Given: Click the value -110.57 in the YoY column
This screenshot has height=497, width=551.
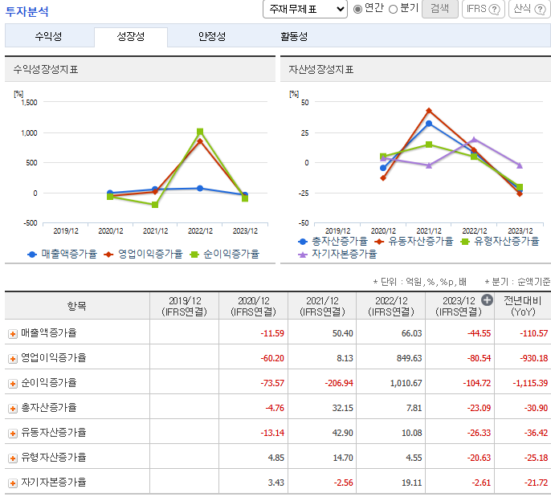Looking at the screenshot, I should (534, 334).
